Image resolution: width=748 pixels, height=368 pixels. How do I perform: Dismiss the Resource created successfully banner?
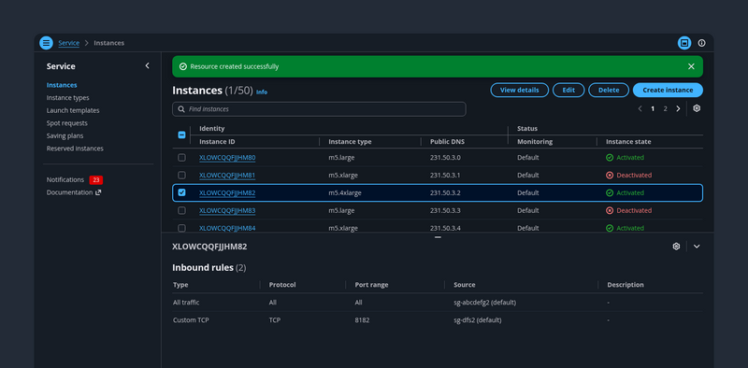pyautogui.click(x=691, y=66)
